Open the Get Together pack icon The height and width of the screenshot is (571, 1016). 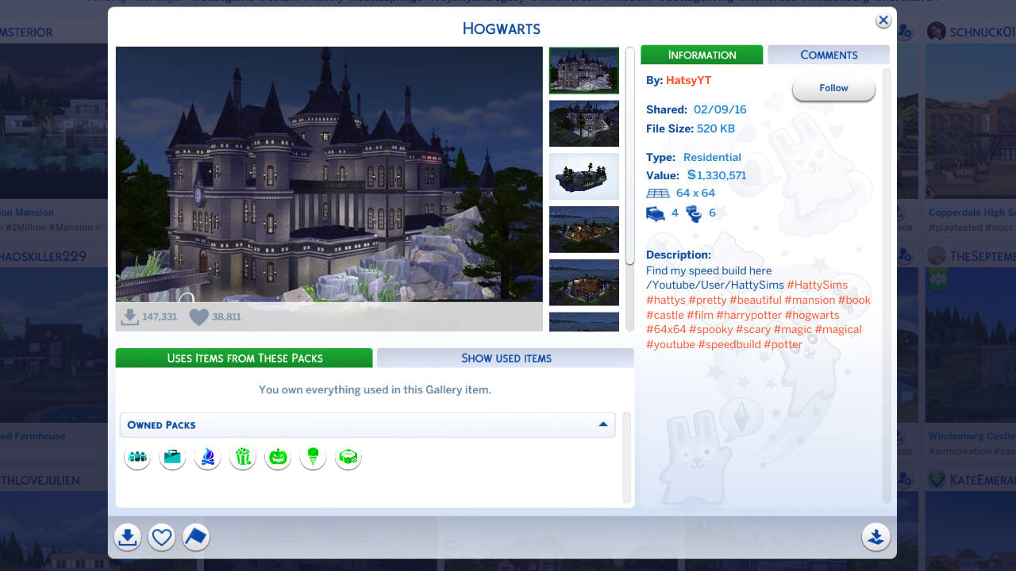pyautogui.click(x=138, y=457)
